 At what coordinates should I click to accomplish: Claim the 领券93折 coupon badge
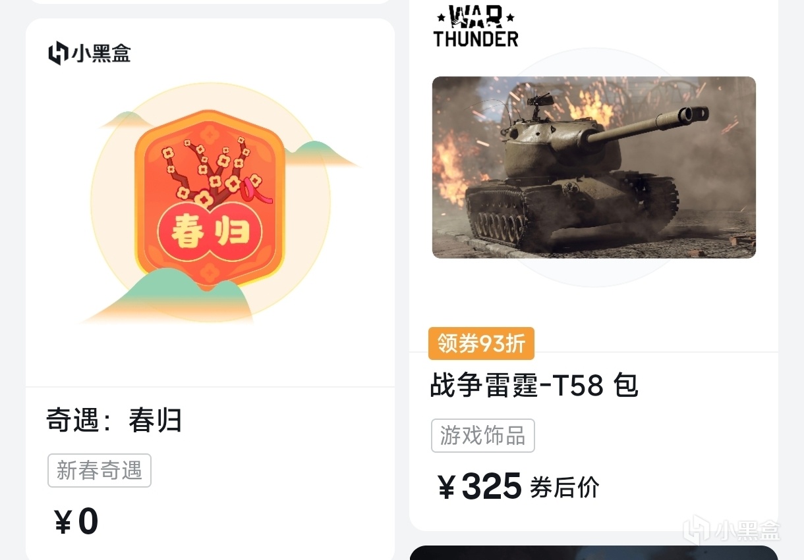click(481, 344)
